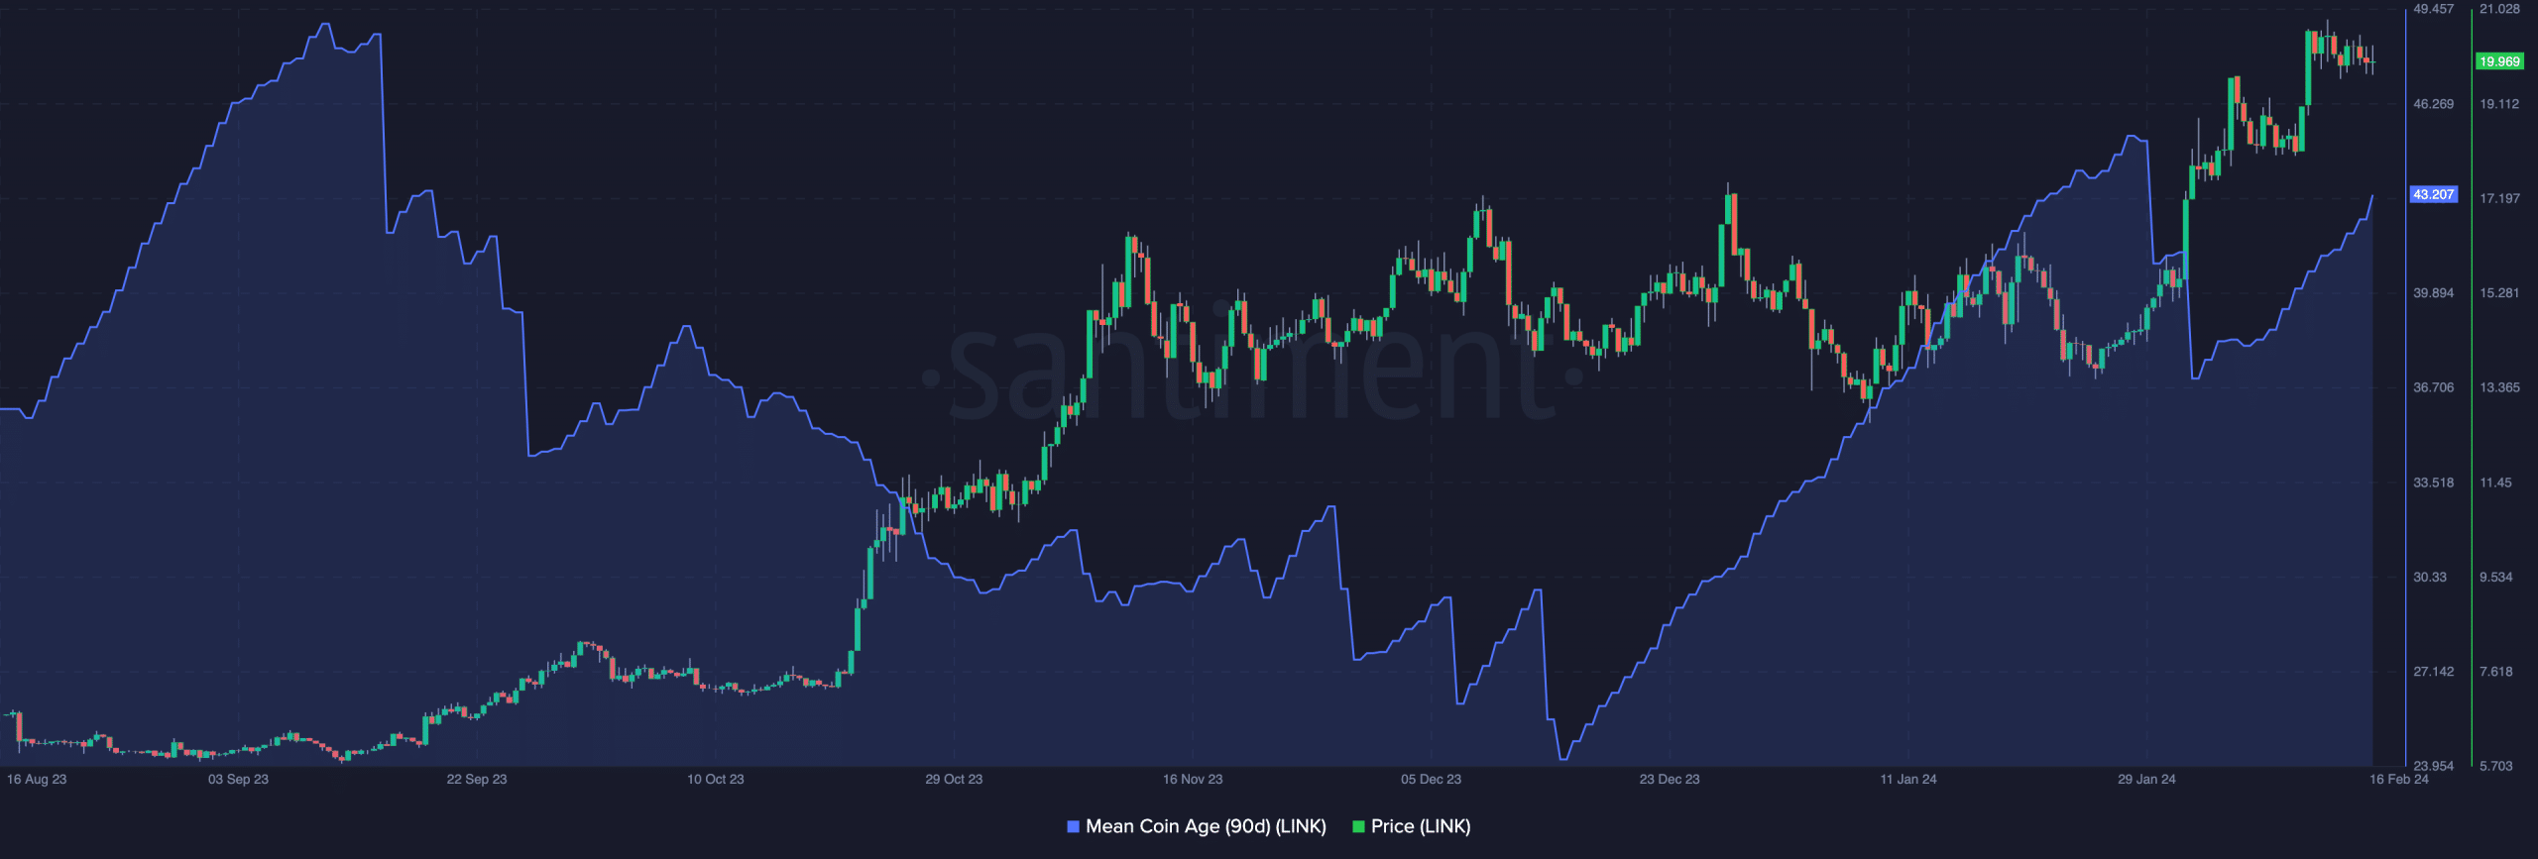Click the 19.969 current price tag
Viewport: 2538px width, 859px height.
(2499, 61)
